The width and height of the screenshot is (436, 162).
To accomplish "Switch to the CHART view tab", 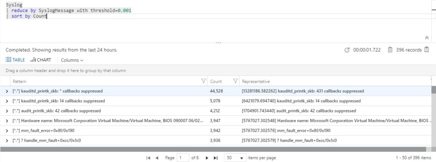I will pyautogui.click(x=41, y=60).
